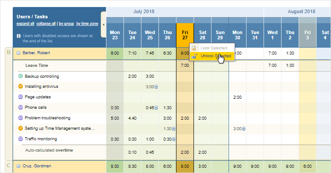Click Leave Time 7:00 cell on Fri 27

click(x=185, y=66)
